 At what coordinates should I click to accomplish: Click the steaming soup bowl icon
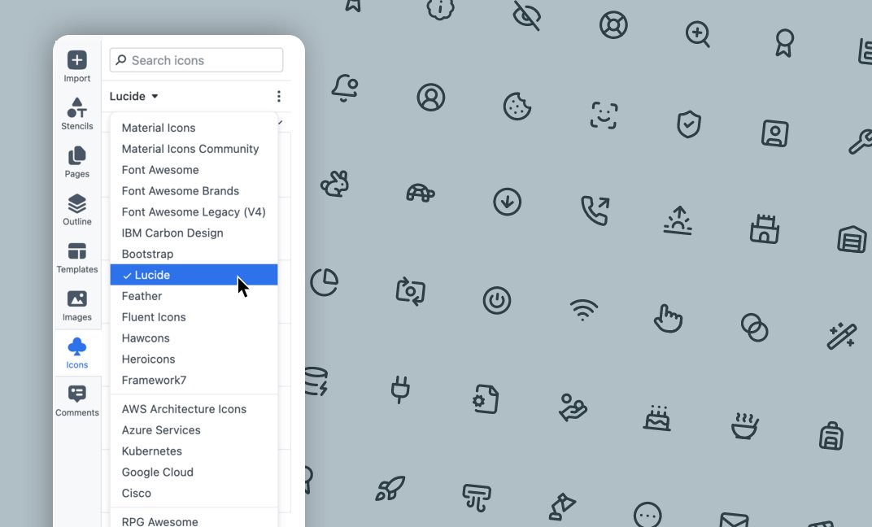point(744,426)
